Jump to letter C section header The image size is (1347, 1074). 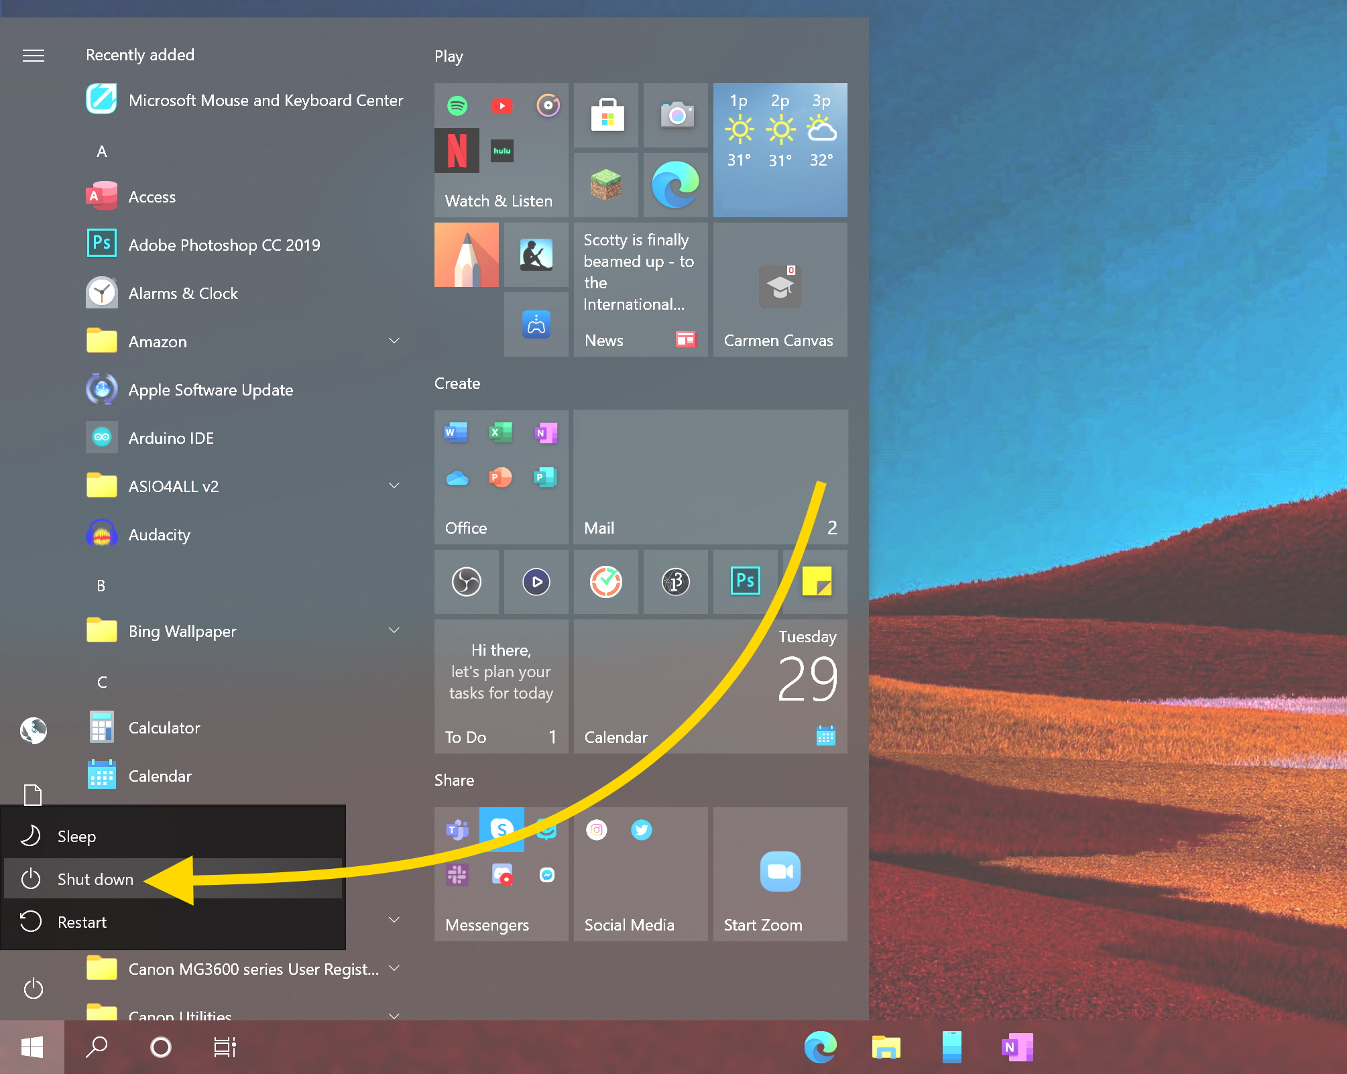(x=102, y=682)
